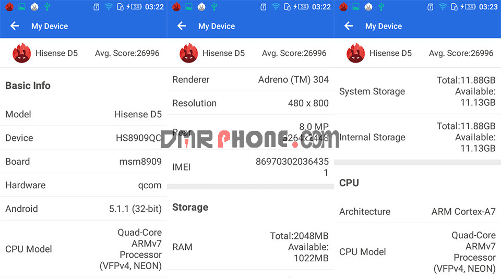Screen dimensions: 501x278
Task: Select the Storage section heading
Action: pyautogui.click(x=190, y=208)
